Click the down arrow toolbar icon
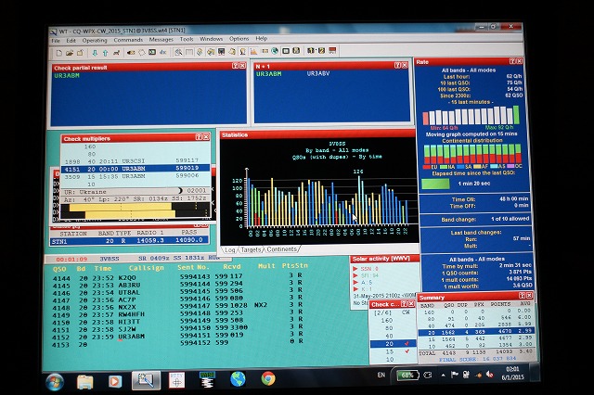594x395 pixels. pyautogui.click(x=95, y=53)
